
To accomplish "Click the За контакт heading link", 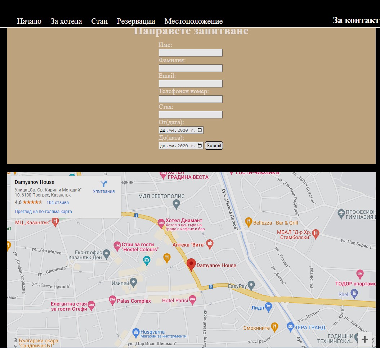I will click(356, 20).
